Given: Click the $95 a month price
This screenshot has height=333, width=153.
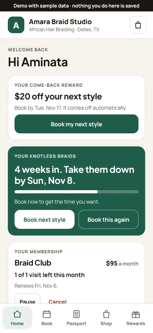Looking at the screenshot, I should 122,264.
